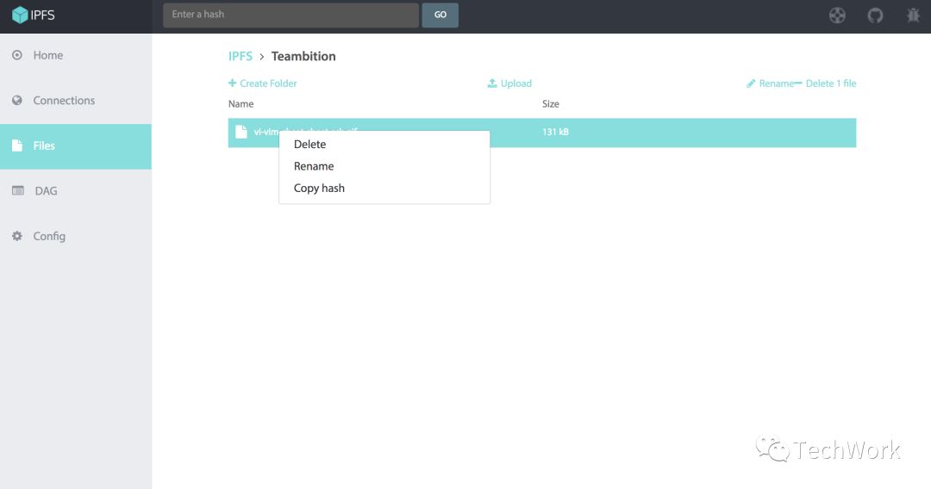Click the Files document icon
This screenshot has height=489, width=931.
click(x=17, y=145)
